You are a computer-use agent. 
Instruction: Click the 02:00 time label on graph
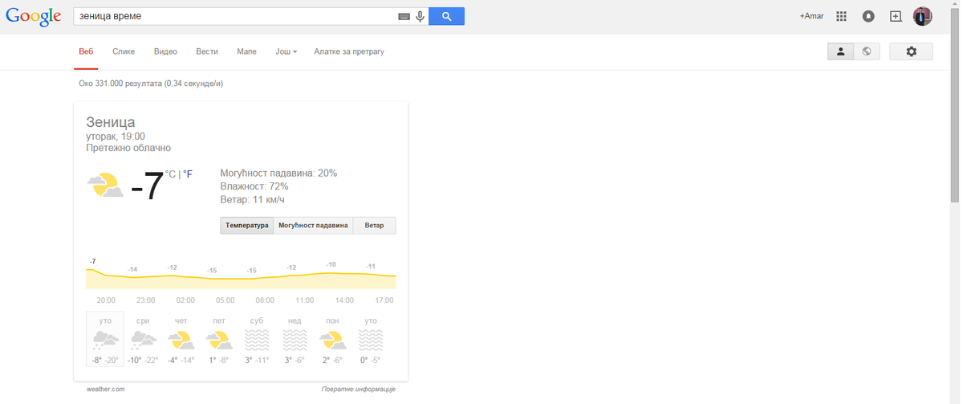tap(185, 300)
